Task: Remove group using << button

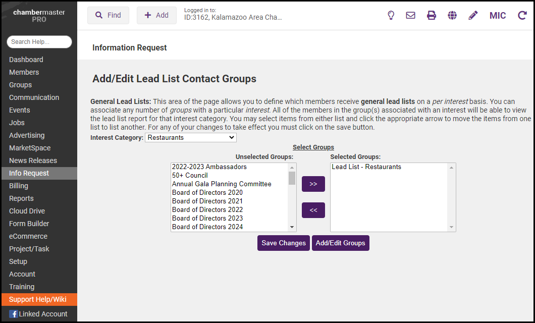Action: (313, 210)
